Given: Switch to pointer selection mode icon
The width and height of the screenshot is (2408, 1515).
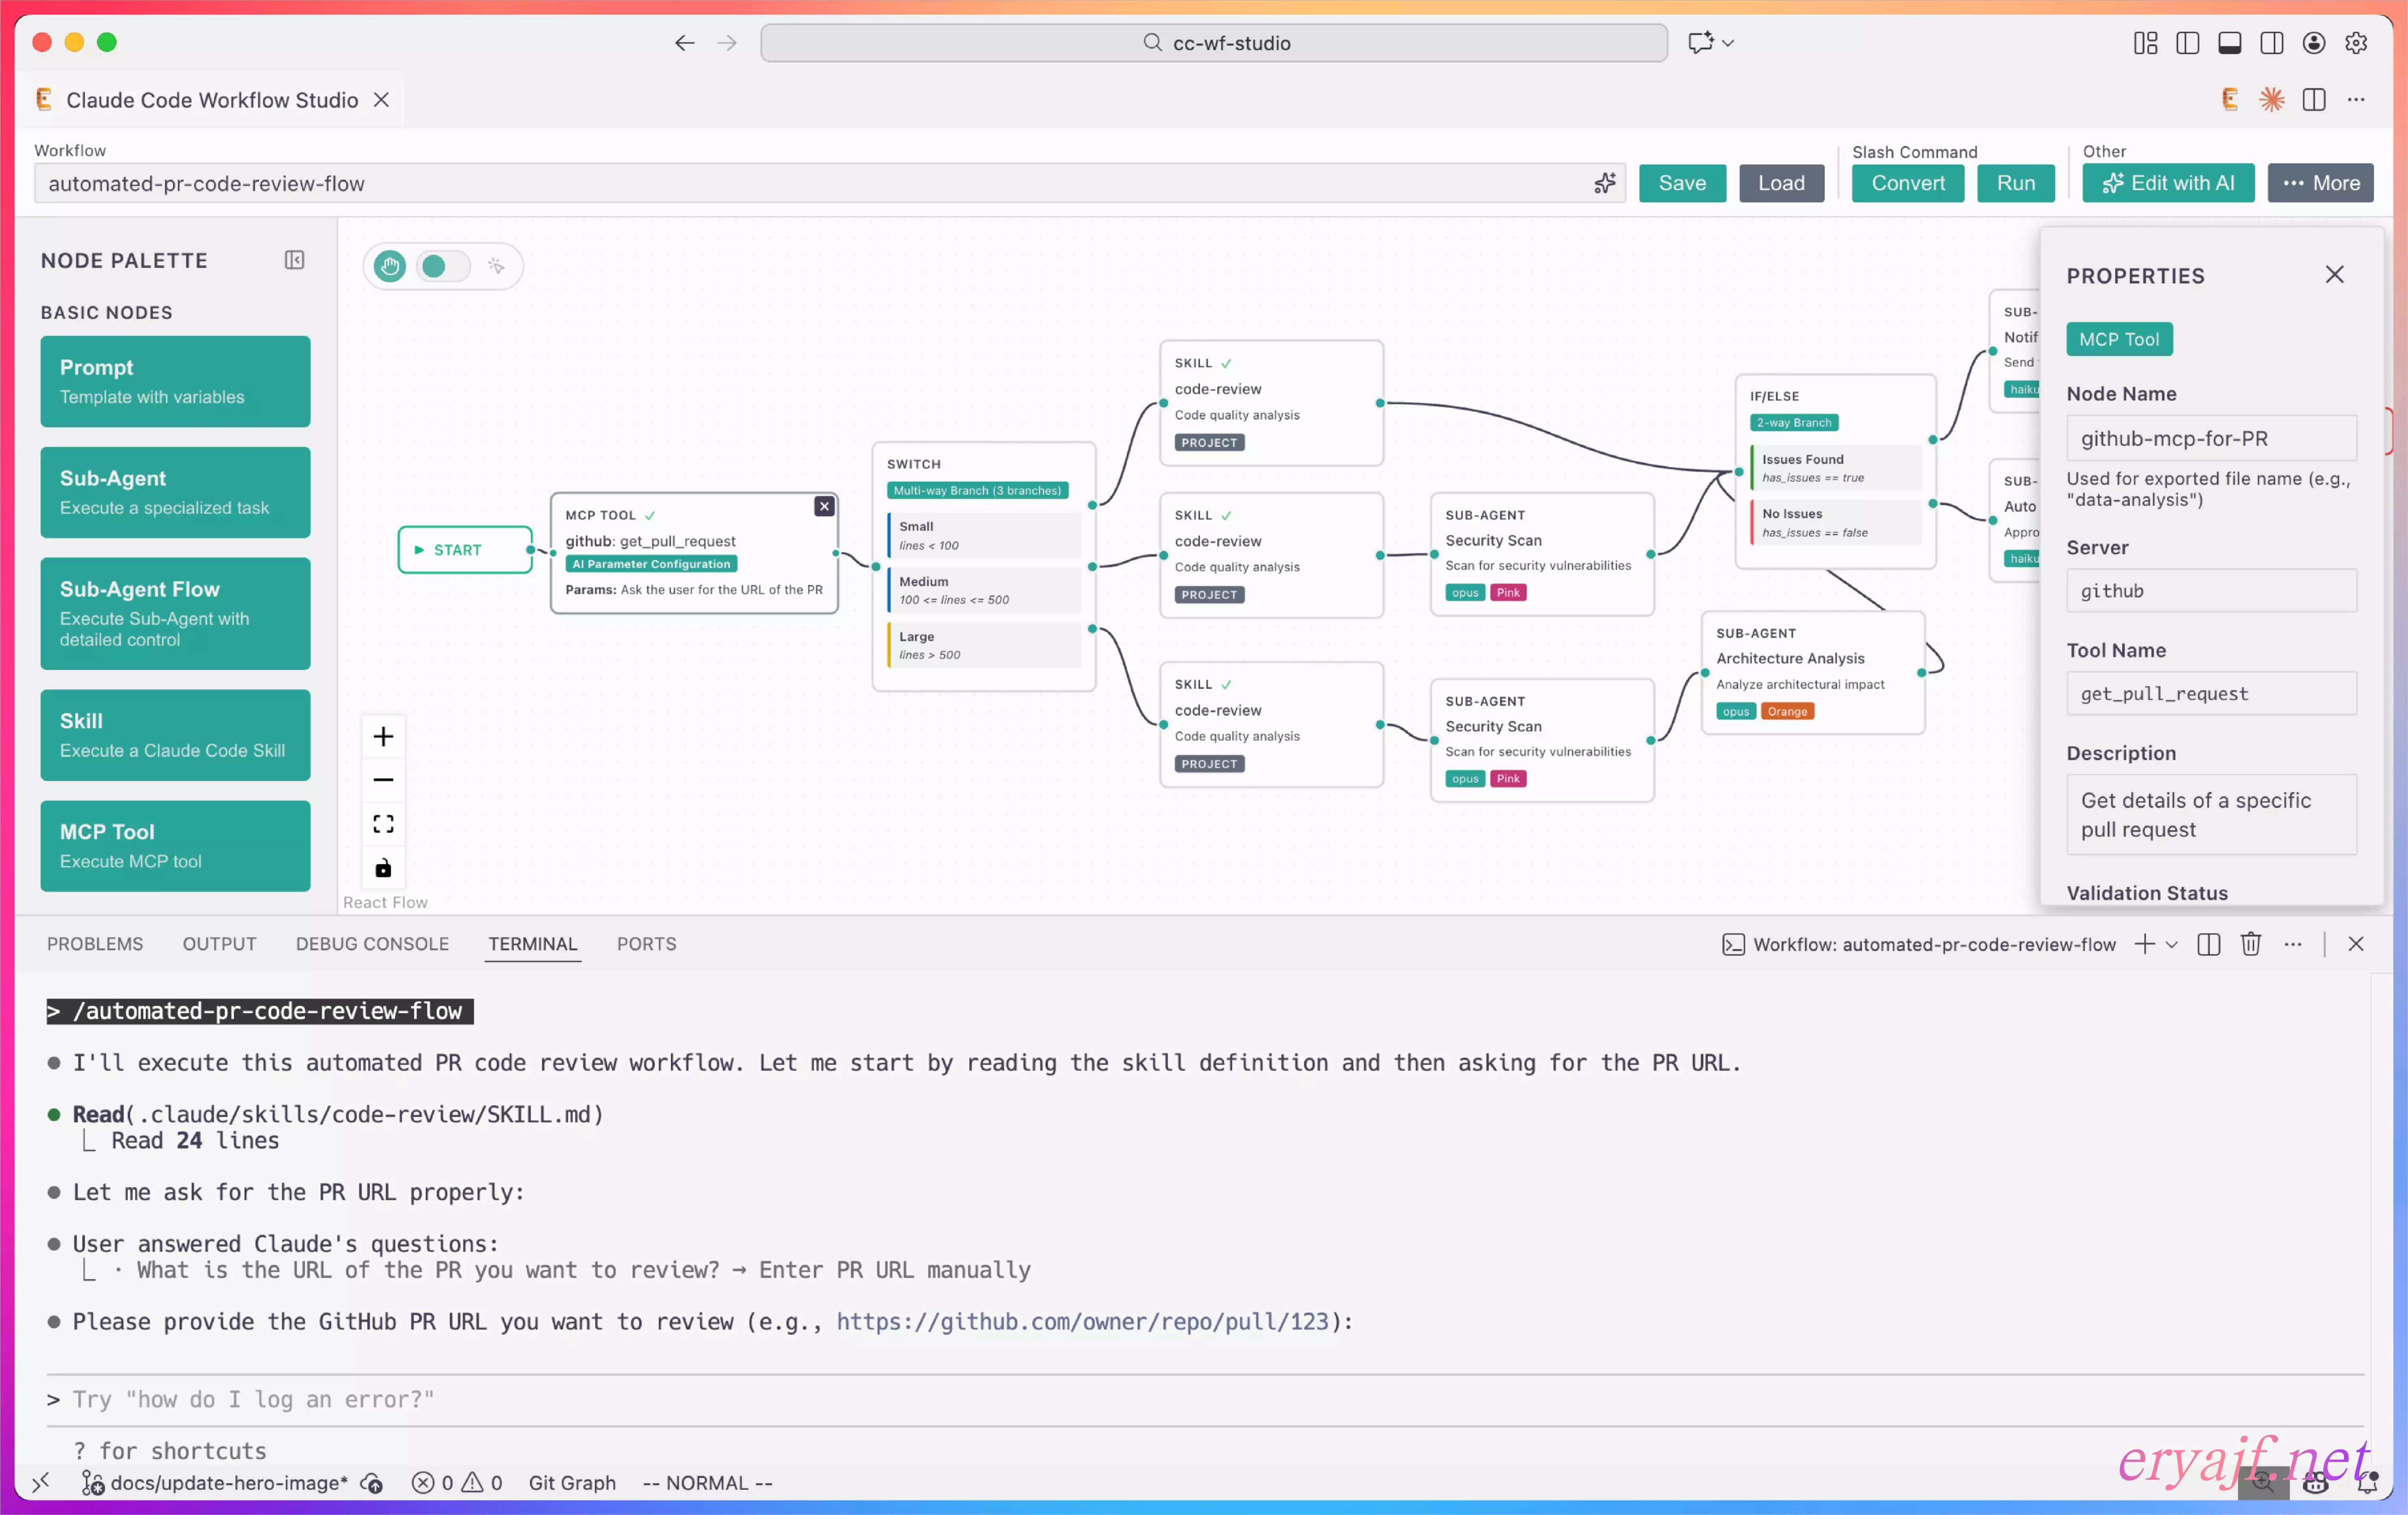Looking at the screenshot, I should click(496, 266).
